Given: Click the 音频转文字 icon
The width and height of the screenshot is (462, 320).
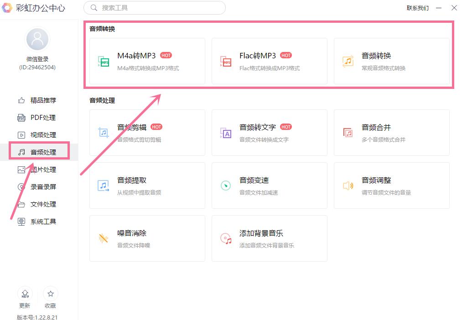Looking at the screenshot, I should pyautogui.click(x=226, y=133).
